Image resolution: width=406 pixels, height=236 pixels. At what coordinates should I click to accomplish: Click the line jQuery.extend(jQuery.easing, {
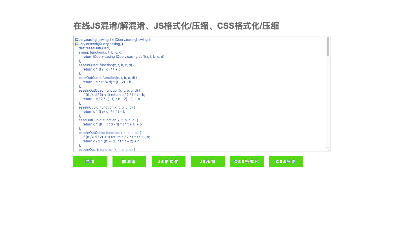point(99,44)
